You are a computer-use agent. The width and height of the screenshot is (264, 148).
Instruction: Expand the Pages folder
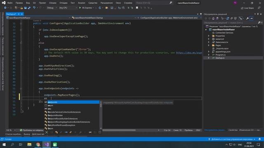coord(209,45)
